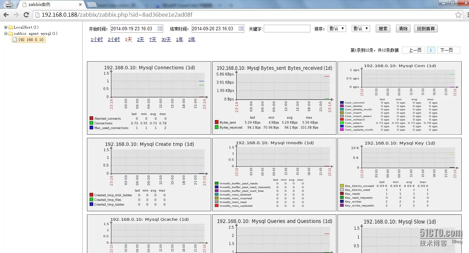Choose the 1年 time range link
The width and height of the screenshot is (469, 253).
tap(180, 40)
